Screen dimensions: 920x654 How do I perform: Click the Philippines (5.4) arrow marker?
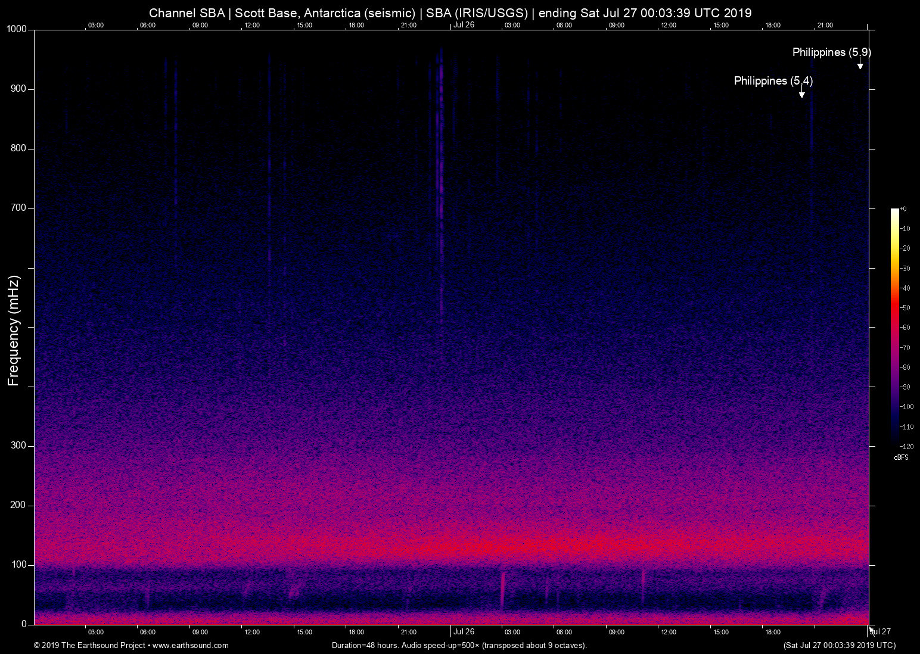pos(802,94)
